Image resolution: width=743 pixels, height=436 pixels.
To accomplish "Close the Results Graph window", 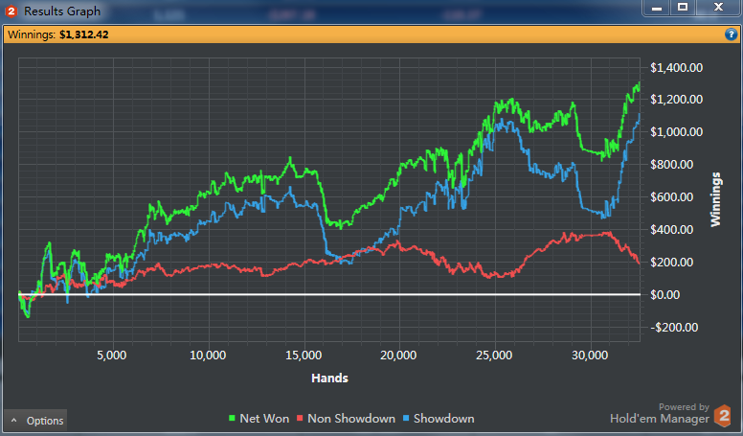I will pos(716,8).
